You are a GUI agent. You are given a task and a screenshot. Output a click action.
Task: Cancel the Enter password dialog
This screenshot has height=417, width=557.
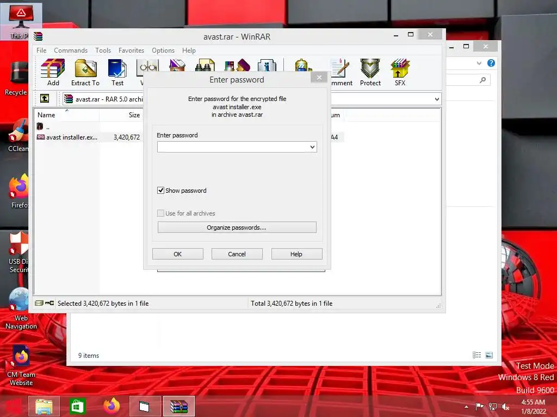[237, 254]
